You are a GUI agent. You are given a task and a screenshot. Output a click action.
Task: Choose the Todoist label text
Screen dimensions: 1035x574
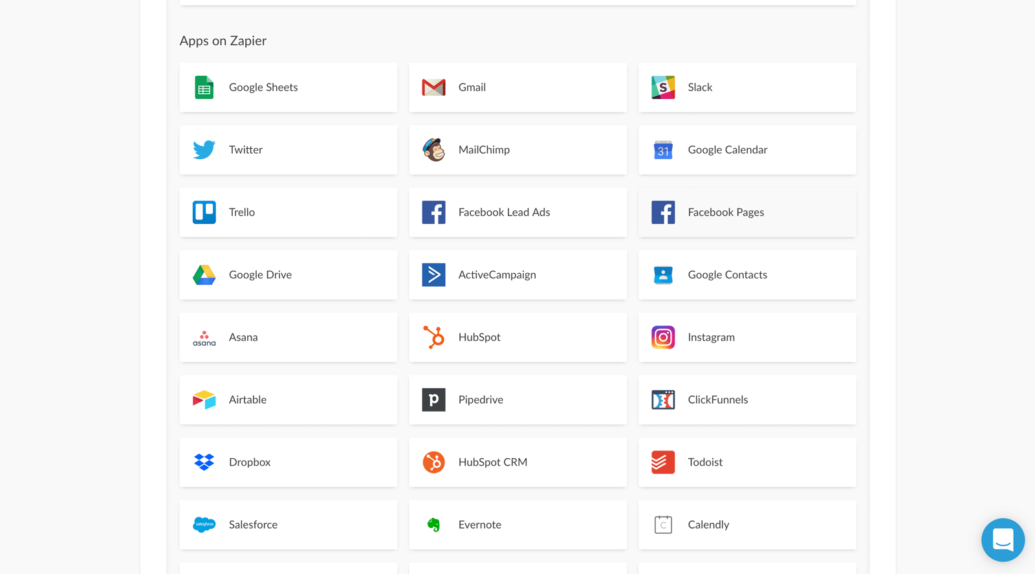[705, 462]
